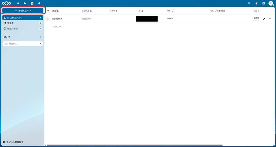Add a new group with plus
The height and width of the screenshot is (147, 276).
coord(41,37)
